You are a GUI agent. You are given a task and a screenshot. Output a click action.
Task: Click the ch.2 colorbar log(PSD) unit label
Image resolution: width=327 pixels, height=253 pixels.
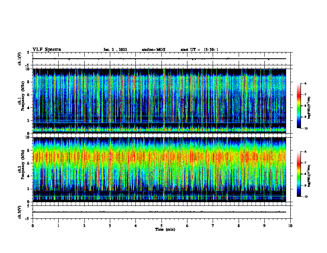coord(309,176)
